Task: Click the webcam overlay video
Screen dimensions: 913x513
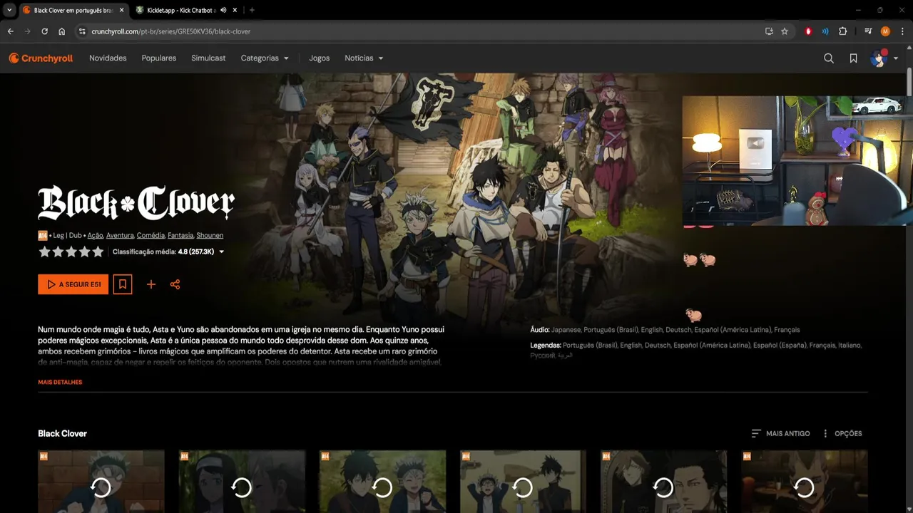Action: coord(797,161)
